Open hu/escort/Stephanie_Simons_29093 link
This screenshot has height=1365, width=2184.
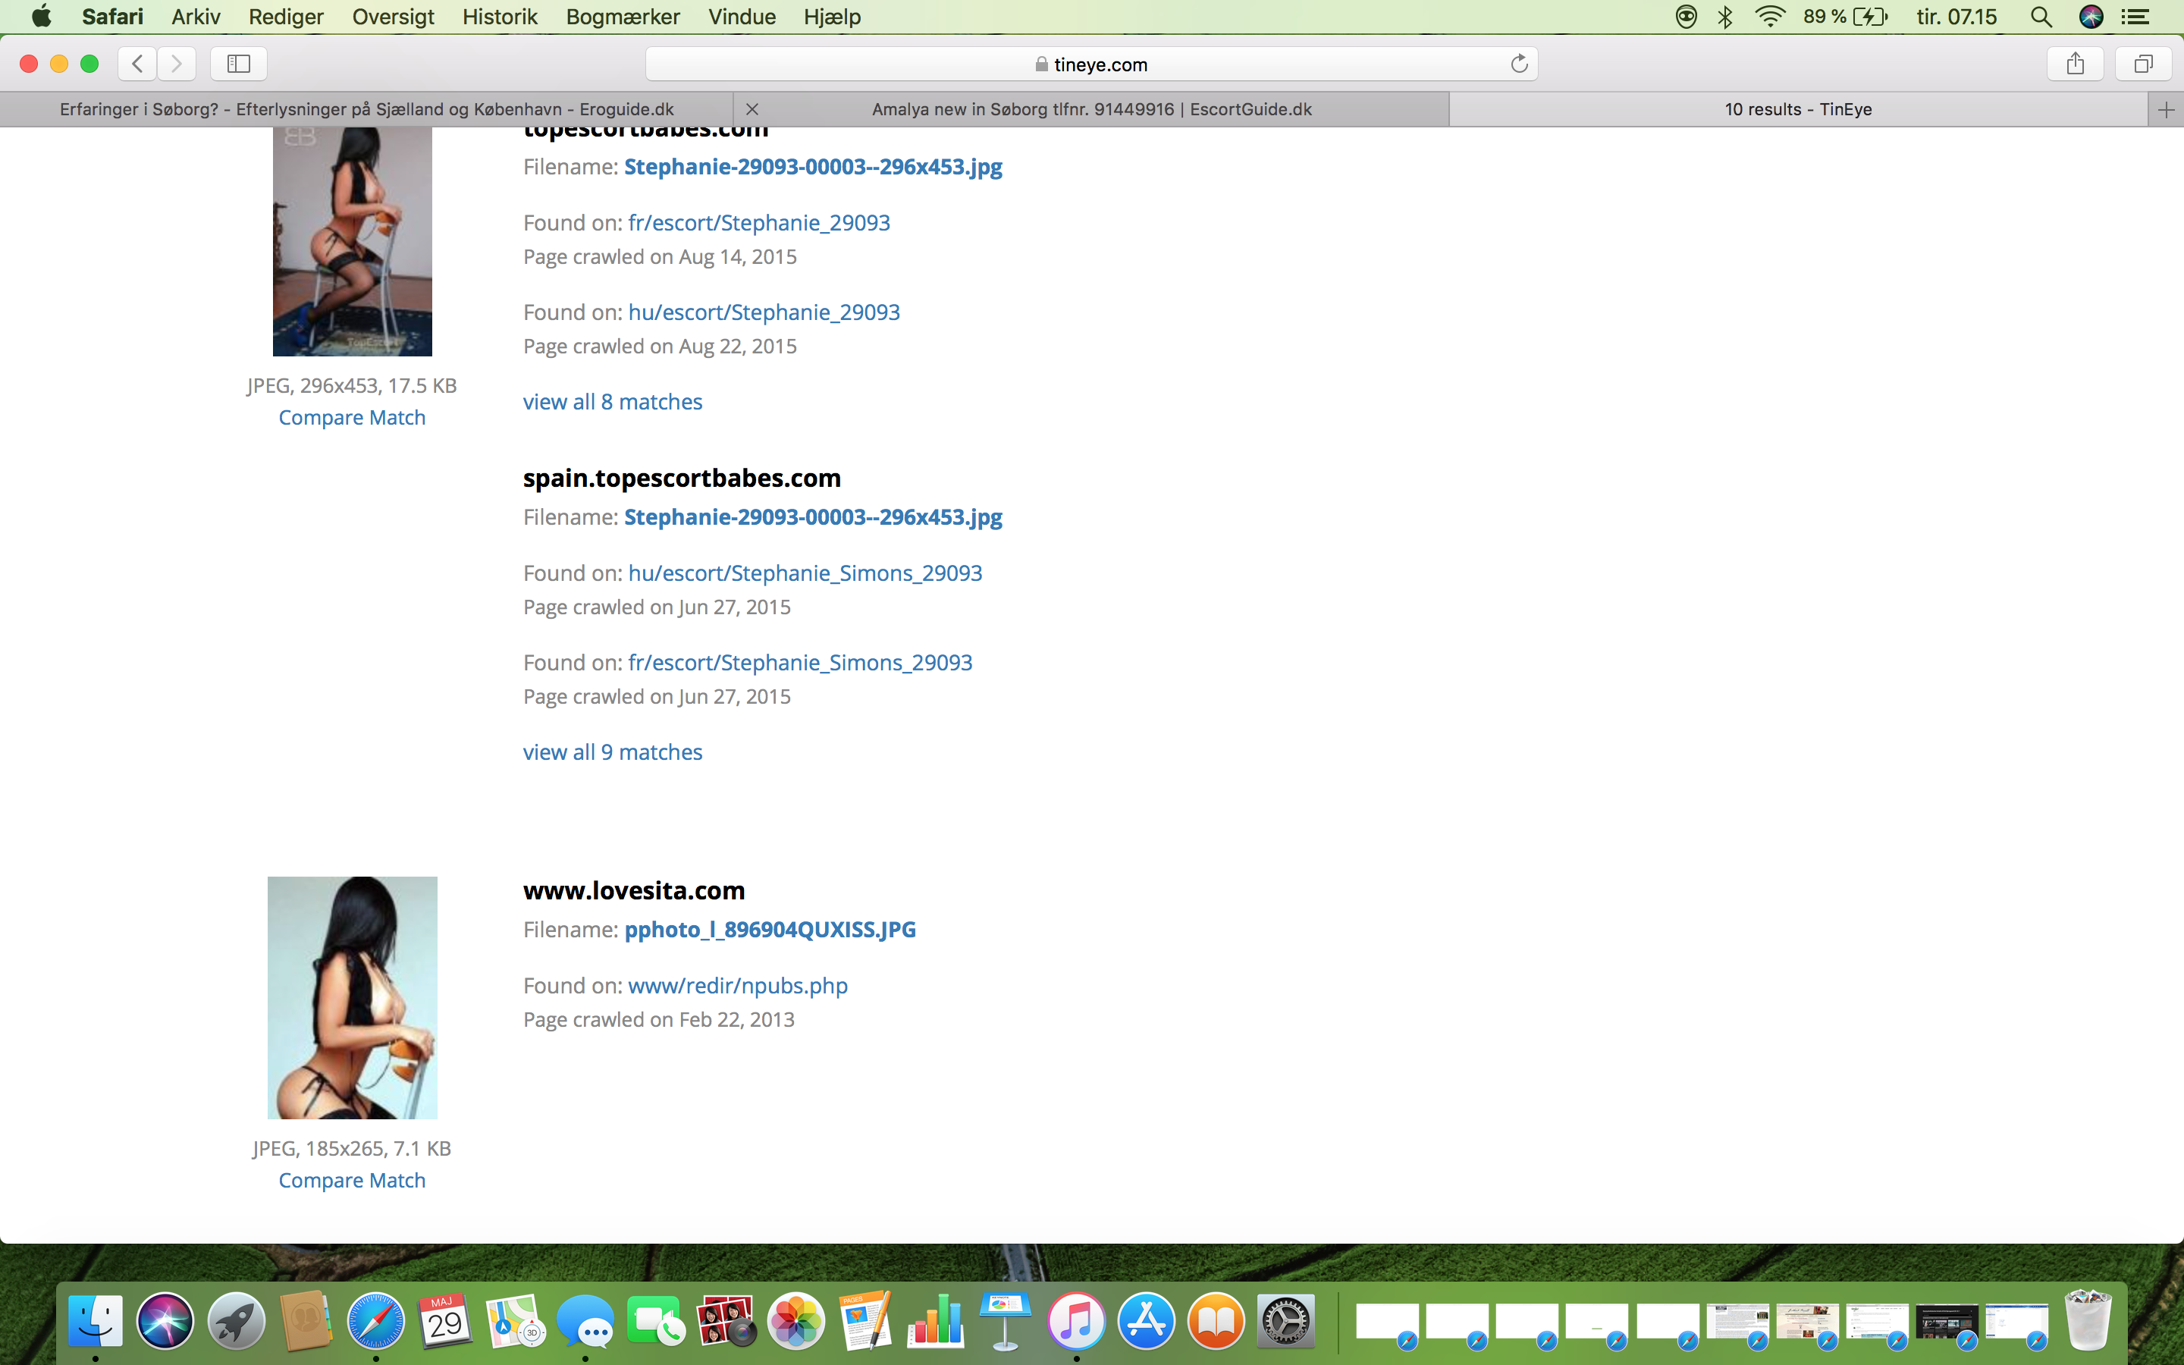[x=805, y=573]
